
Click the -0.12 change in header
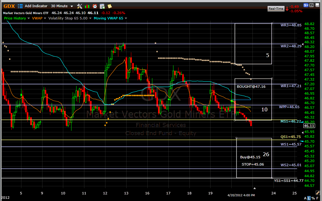coord(106,13)
